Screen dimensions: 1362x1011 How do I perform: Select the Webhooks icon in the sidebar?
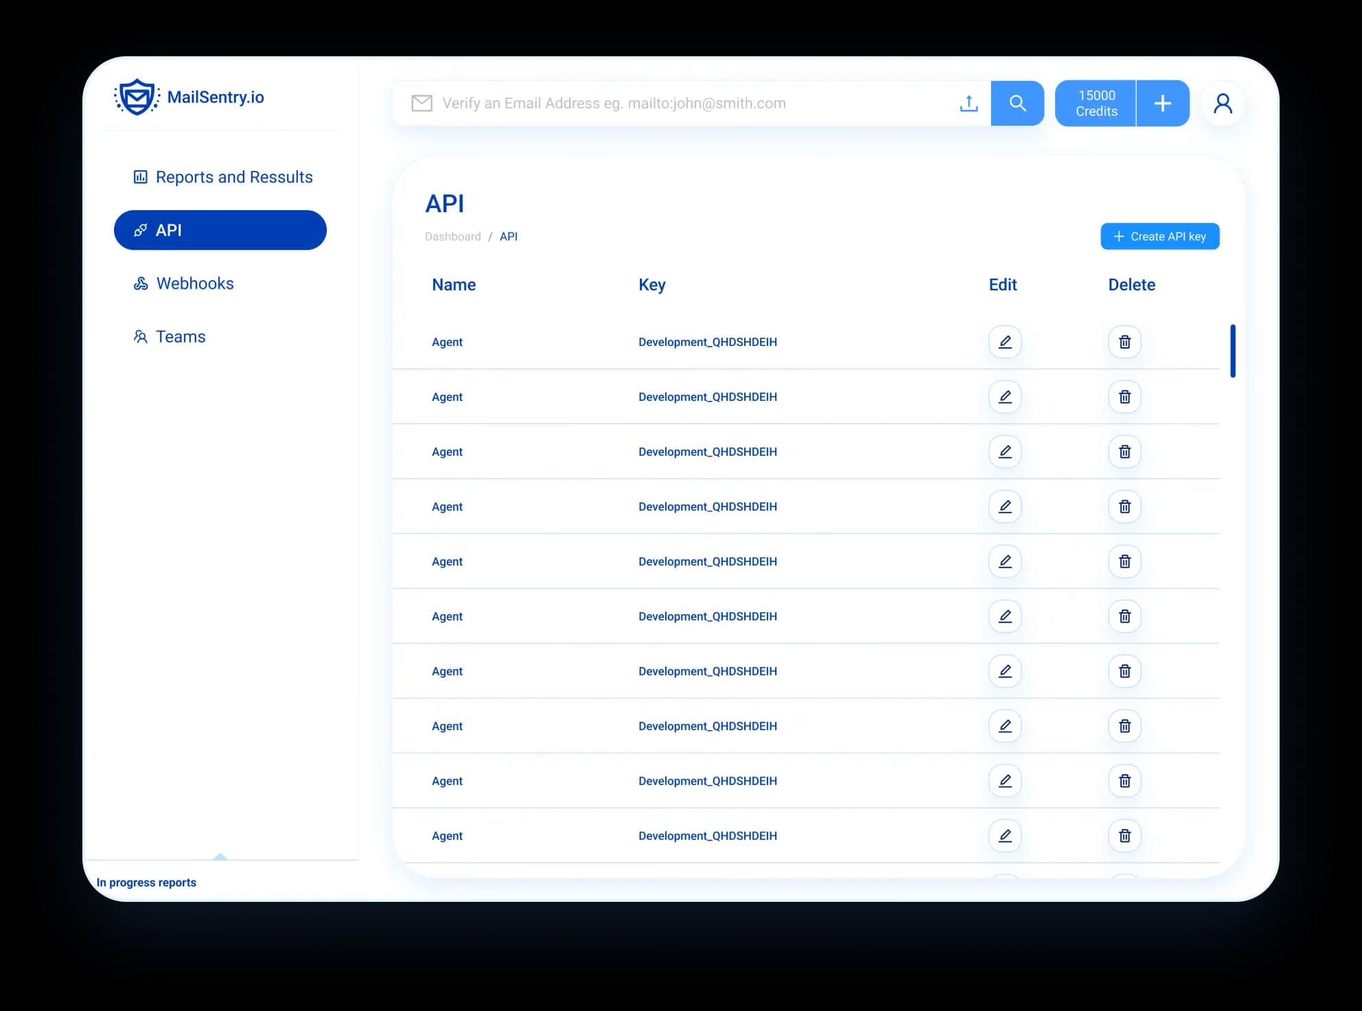(x=141, y=283)
